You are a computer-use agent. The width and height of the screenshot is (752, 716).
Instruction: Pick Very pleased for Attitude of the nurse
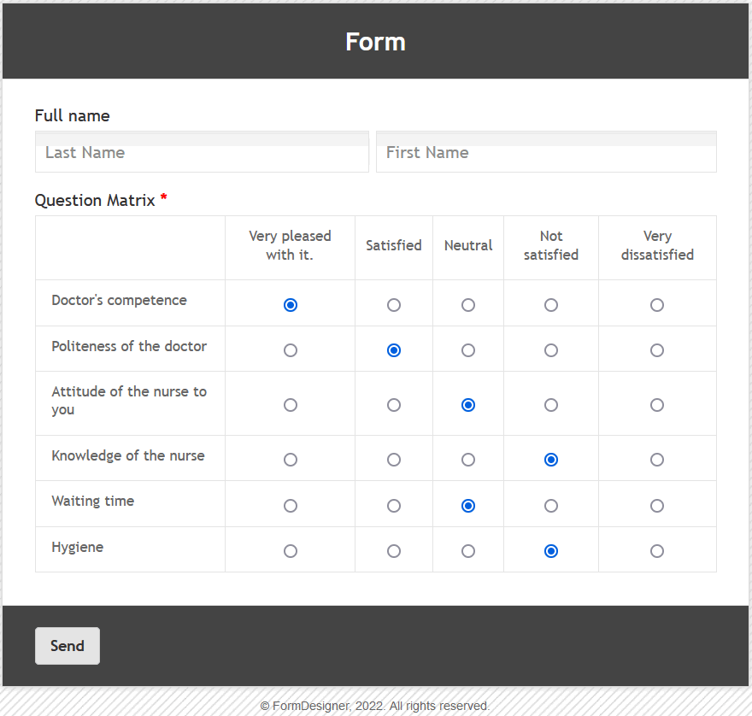click(291, 405)
